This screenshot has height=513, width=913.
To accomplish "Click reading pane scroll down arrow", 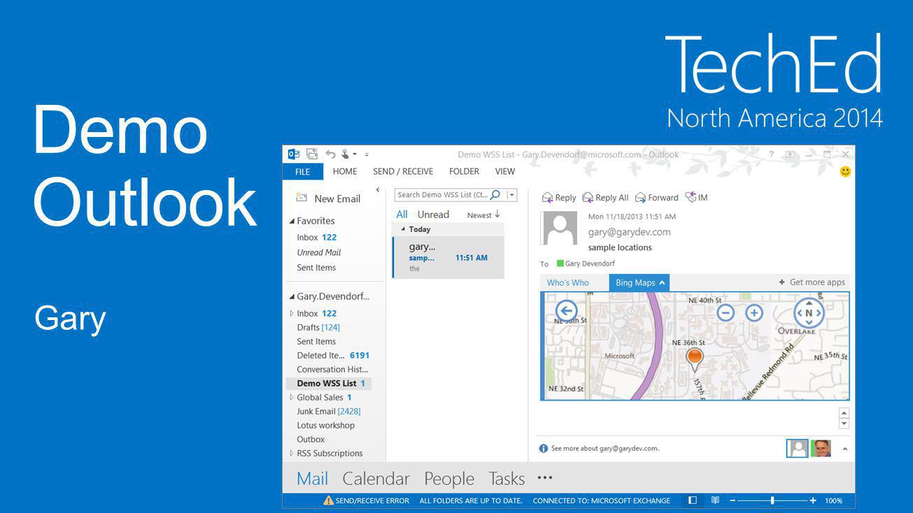I will tap(844, 424).
